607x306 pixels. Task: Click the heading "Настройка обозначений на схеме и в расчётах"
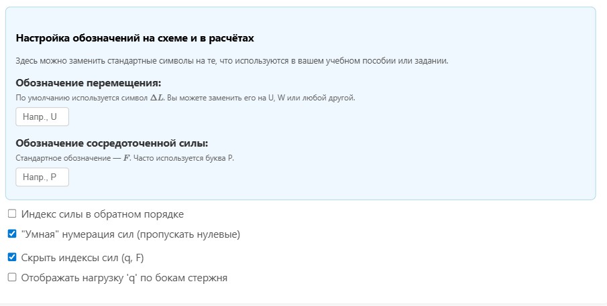135,38
